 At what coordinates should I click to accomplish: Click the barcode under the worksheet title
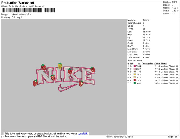point(28,10)
